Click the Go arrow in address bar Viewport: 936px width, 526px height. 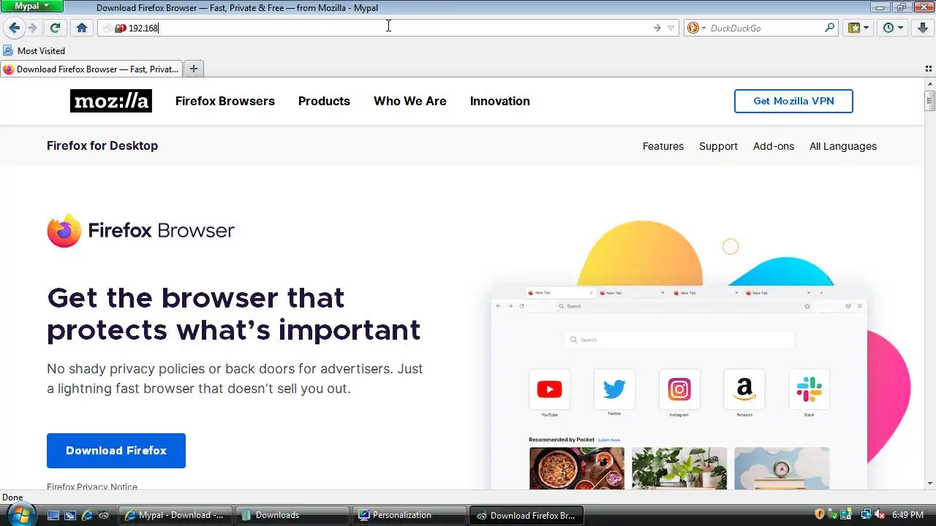[657, 28]
